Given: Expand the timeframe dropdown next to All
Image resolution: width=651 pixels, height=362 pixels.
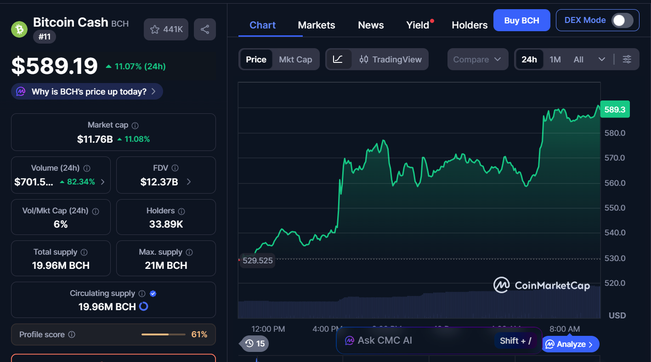Looking at the screenshot, I should pos(602,59).
